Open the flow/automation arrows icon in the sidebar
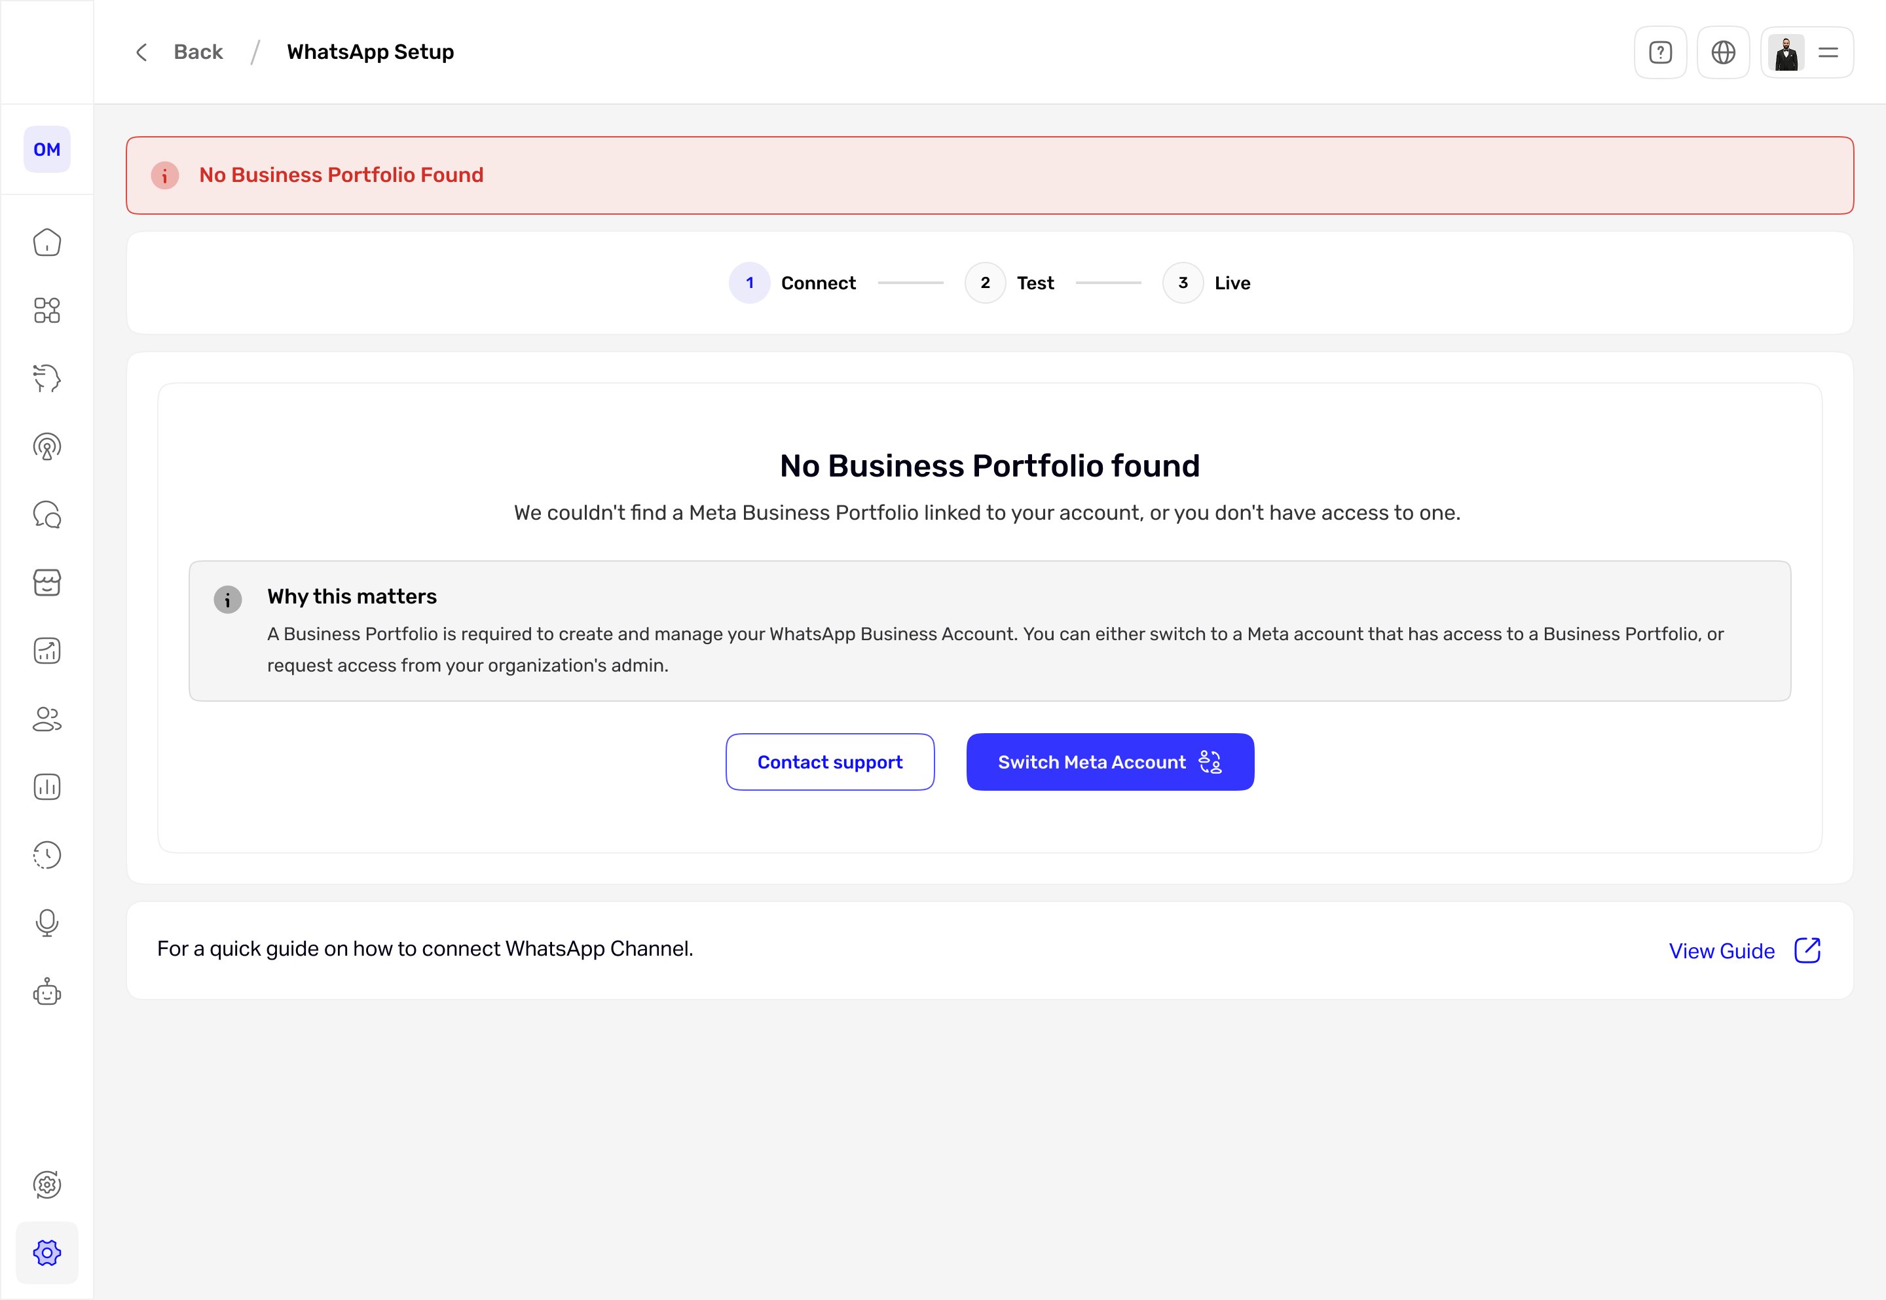The width and height of the screenshot is (1886, 1300). (x=46, y=378)
